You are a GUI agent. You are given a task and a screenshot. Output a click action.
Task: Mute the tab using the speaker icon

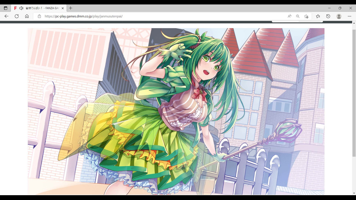[21, 8]
